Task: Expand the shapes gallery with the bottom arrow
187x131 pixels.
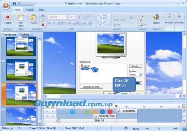Action: pos(109,24)
